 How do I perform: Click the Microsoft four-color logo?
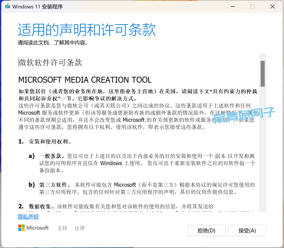point(21,228)
